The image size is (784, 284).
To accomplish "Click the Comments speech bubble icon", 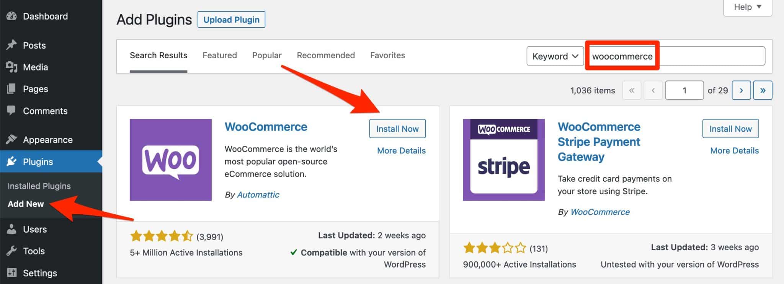I will (x=11, y=111).
